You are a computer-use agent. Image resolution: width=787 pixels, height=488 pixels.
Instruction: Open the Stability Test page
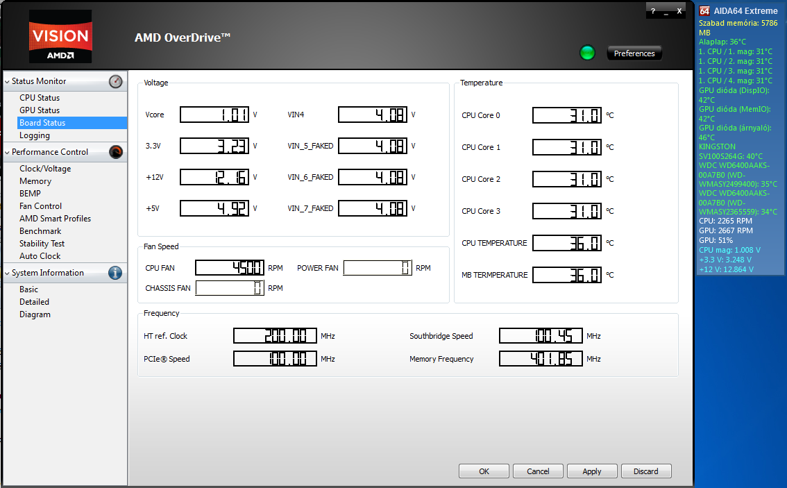click(42, 244)
